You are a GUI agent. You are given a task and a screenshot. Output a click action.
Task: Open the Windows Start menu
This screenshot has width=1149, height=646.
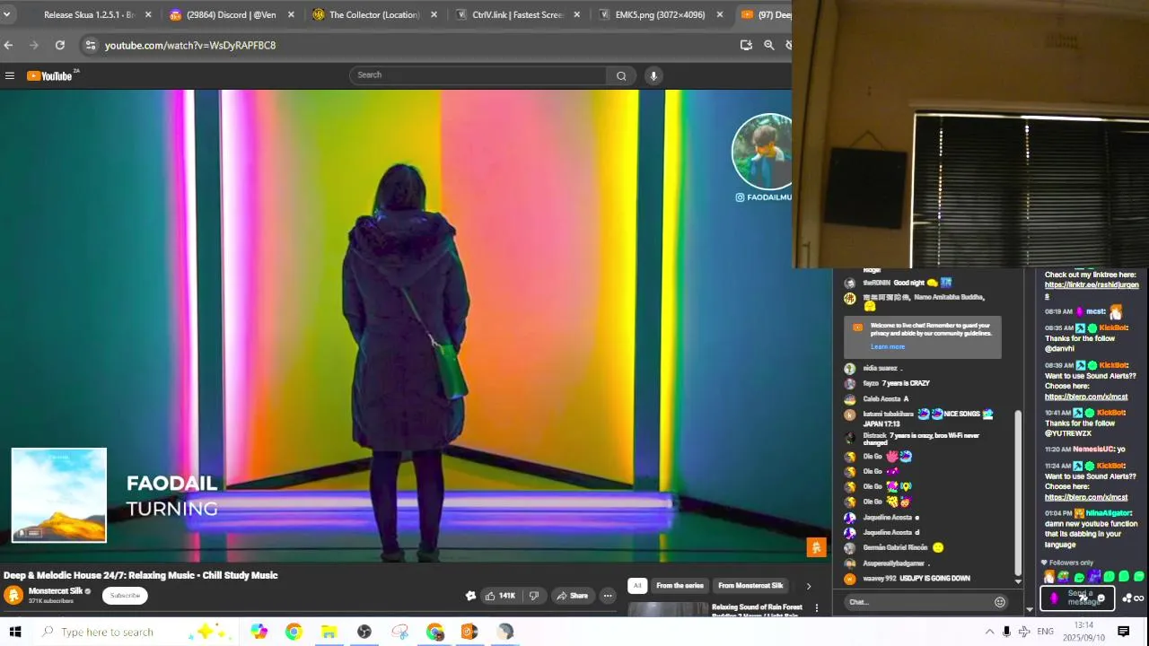tap(14, 632)
